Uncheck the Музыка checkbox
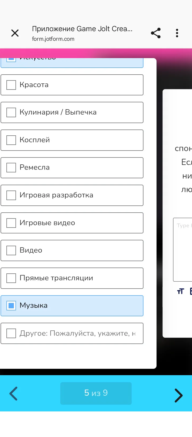The width and height of the screenshot is (192, 437). [x=11, y=306]
